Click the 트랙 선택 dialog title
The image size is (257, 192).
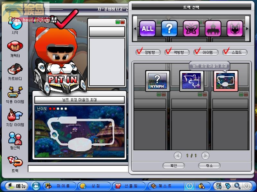point(191,7)
